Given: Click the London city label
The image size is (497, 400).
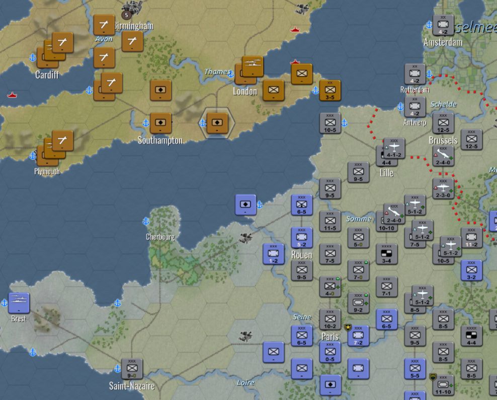Looking at the screenshot, I should pyautogui.click(x=245, y=91).
